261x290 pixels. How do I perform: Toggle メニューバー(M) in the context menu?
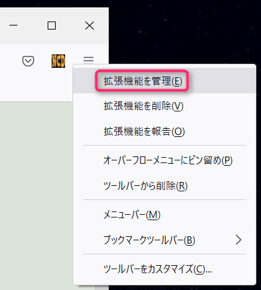coord(164,215)
